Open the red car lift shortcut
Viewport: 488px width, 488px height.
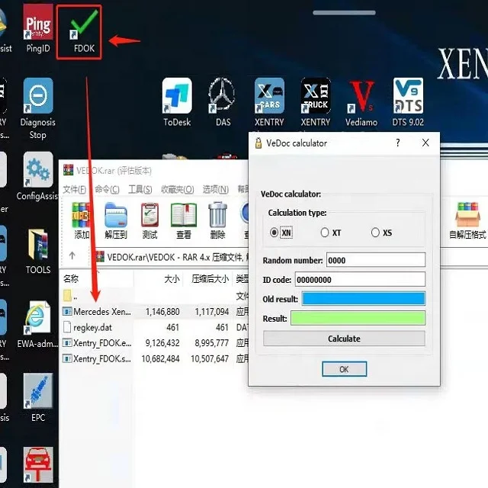click(38, 466)
